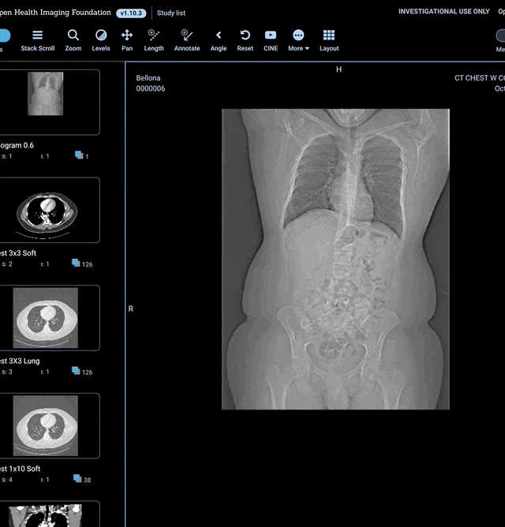This screenshot has height=527, width=505.
Task: Select the Annotate arrow tool
Action: coord(187,41)
